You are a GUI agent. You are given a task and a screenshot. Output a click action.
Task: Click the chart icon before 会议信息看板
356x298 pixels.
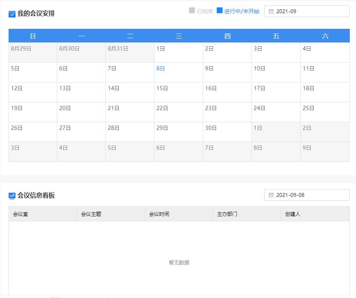point(11,196)
